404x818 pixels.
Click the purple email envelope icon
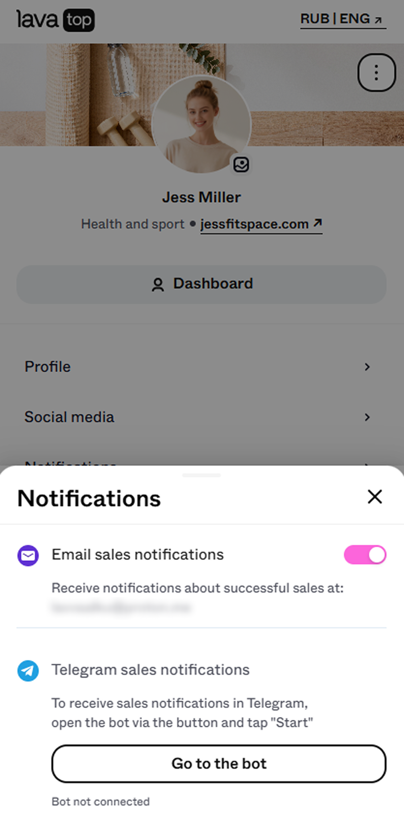pyautogui.click(x=28, y=556)
